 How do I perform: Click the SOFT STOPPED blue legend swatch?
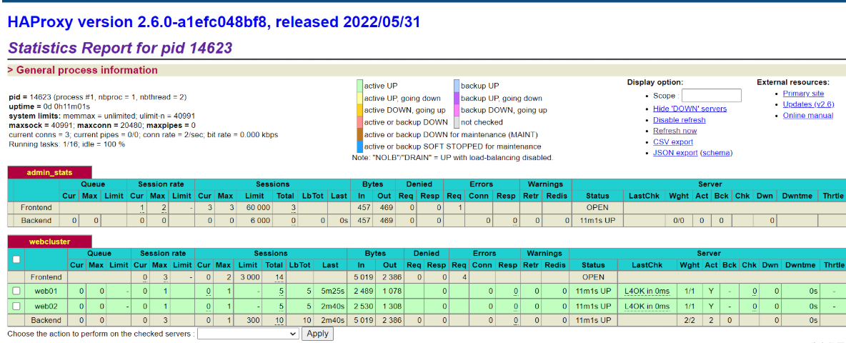click(359, 146)
